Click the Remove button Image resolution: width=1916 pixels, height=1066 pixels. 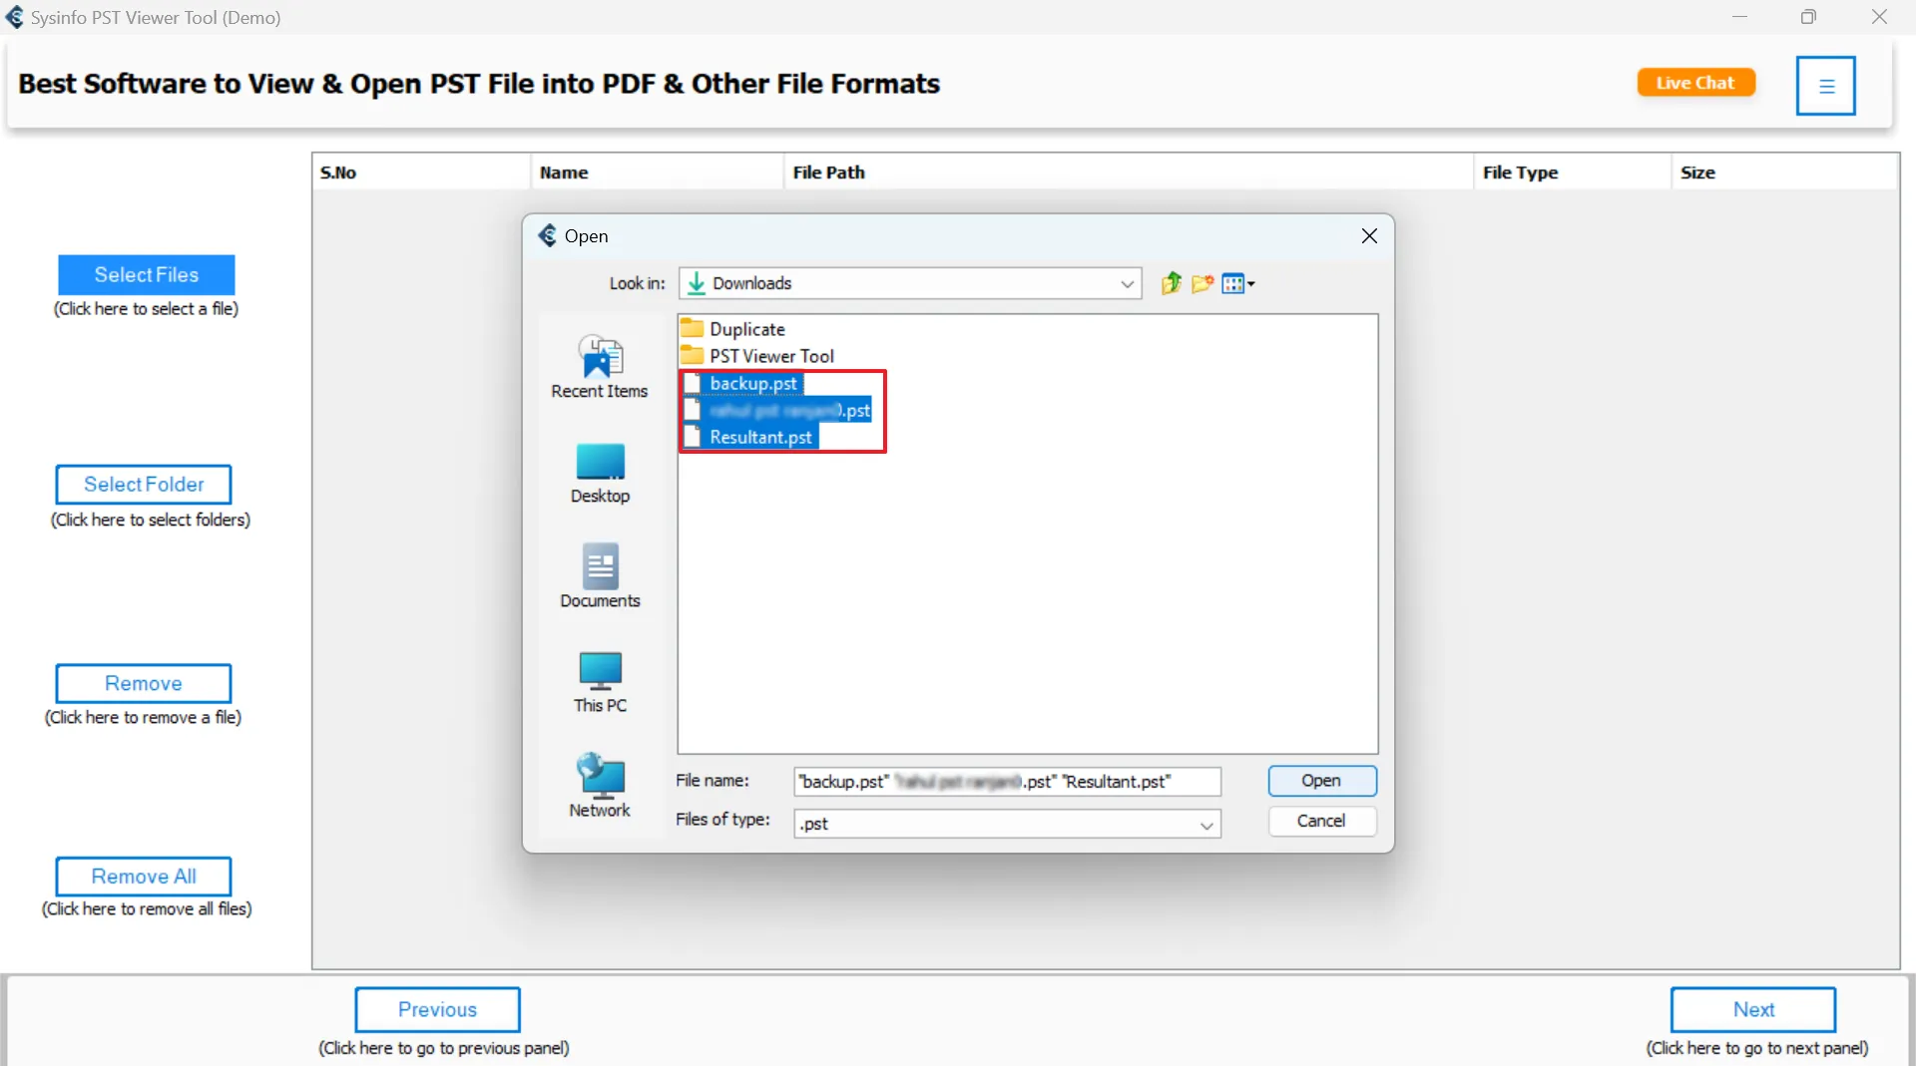(x=144, y=684)
